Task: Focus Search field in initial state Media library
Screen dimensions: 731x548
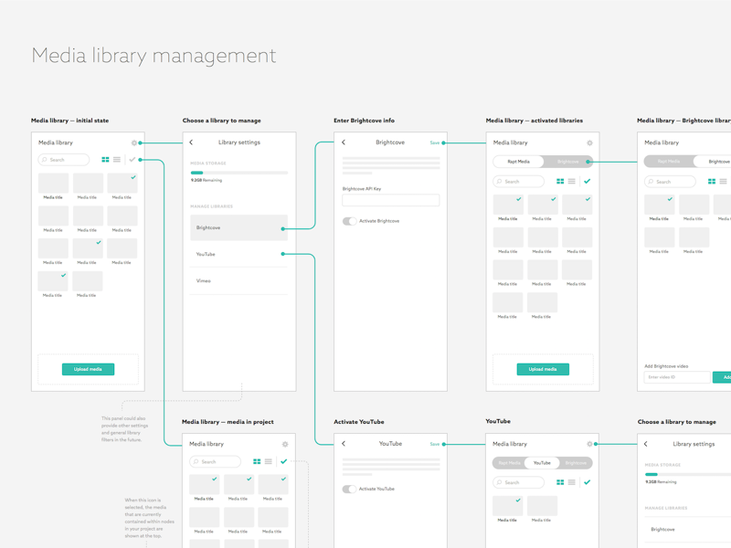Action: [x=63, y=160]
